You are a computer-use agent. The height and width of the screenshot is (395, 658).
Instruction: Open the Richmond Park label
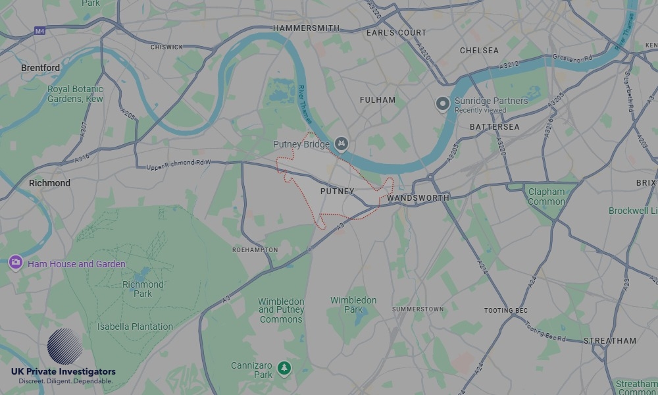click(143, 289)
